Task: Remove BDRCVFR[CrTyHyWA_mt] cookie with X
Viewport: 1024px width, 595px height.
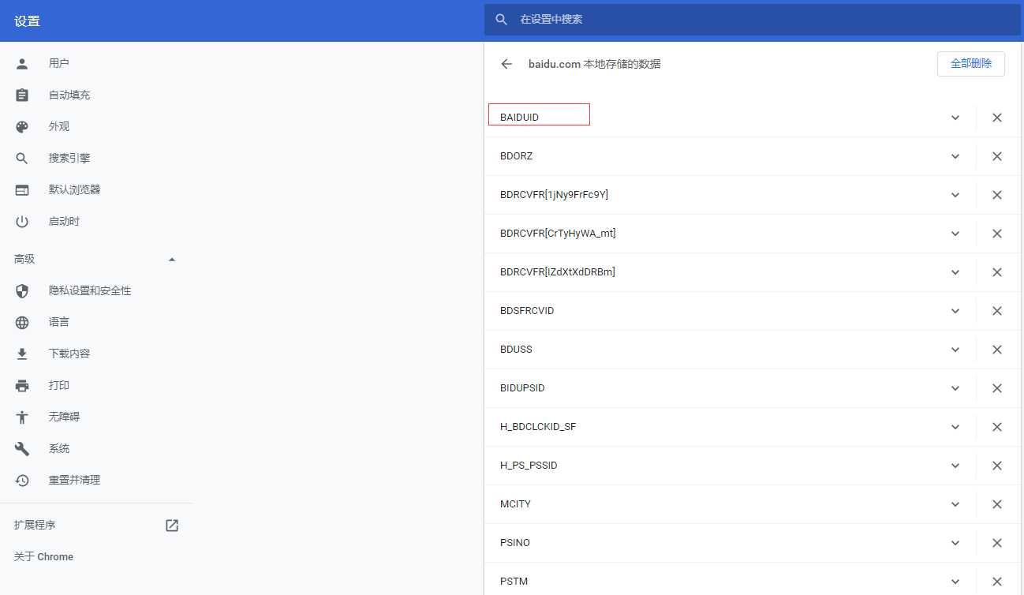Action: tap(997, 234)
